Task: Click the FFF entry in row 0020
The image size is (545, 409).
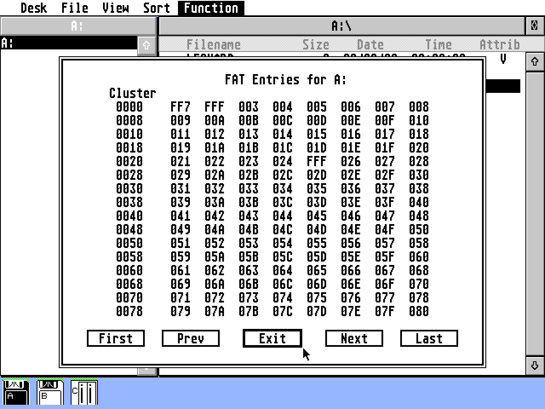Action: [x=317, y=161]
